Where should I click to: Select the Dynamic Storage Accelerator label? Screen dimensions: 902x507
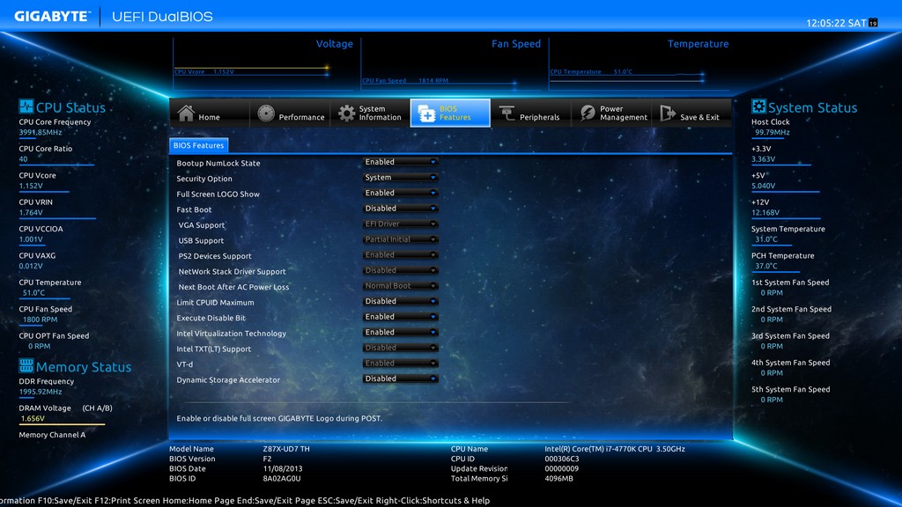click(228, 380)
